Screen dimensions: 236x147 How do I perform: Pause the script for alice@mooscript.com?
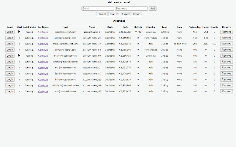click(19, 38)
